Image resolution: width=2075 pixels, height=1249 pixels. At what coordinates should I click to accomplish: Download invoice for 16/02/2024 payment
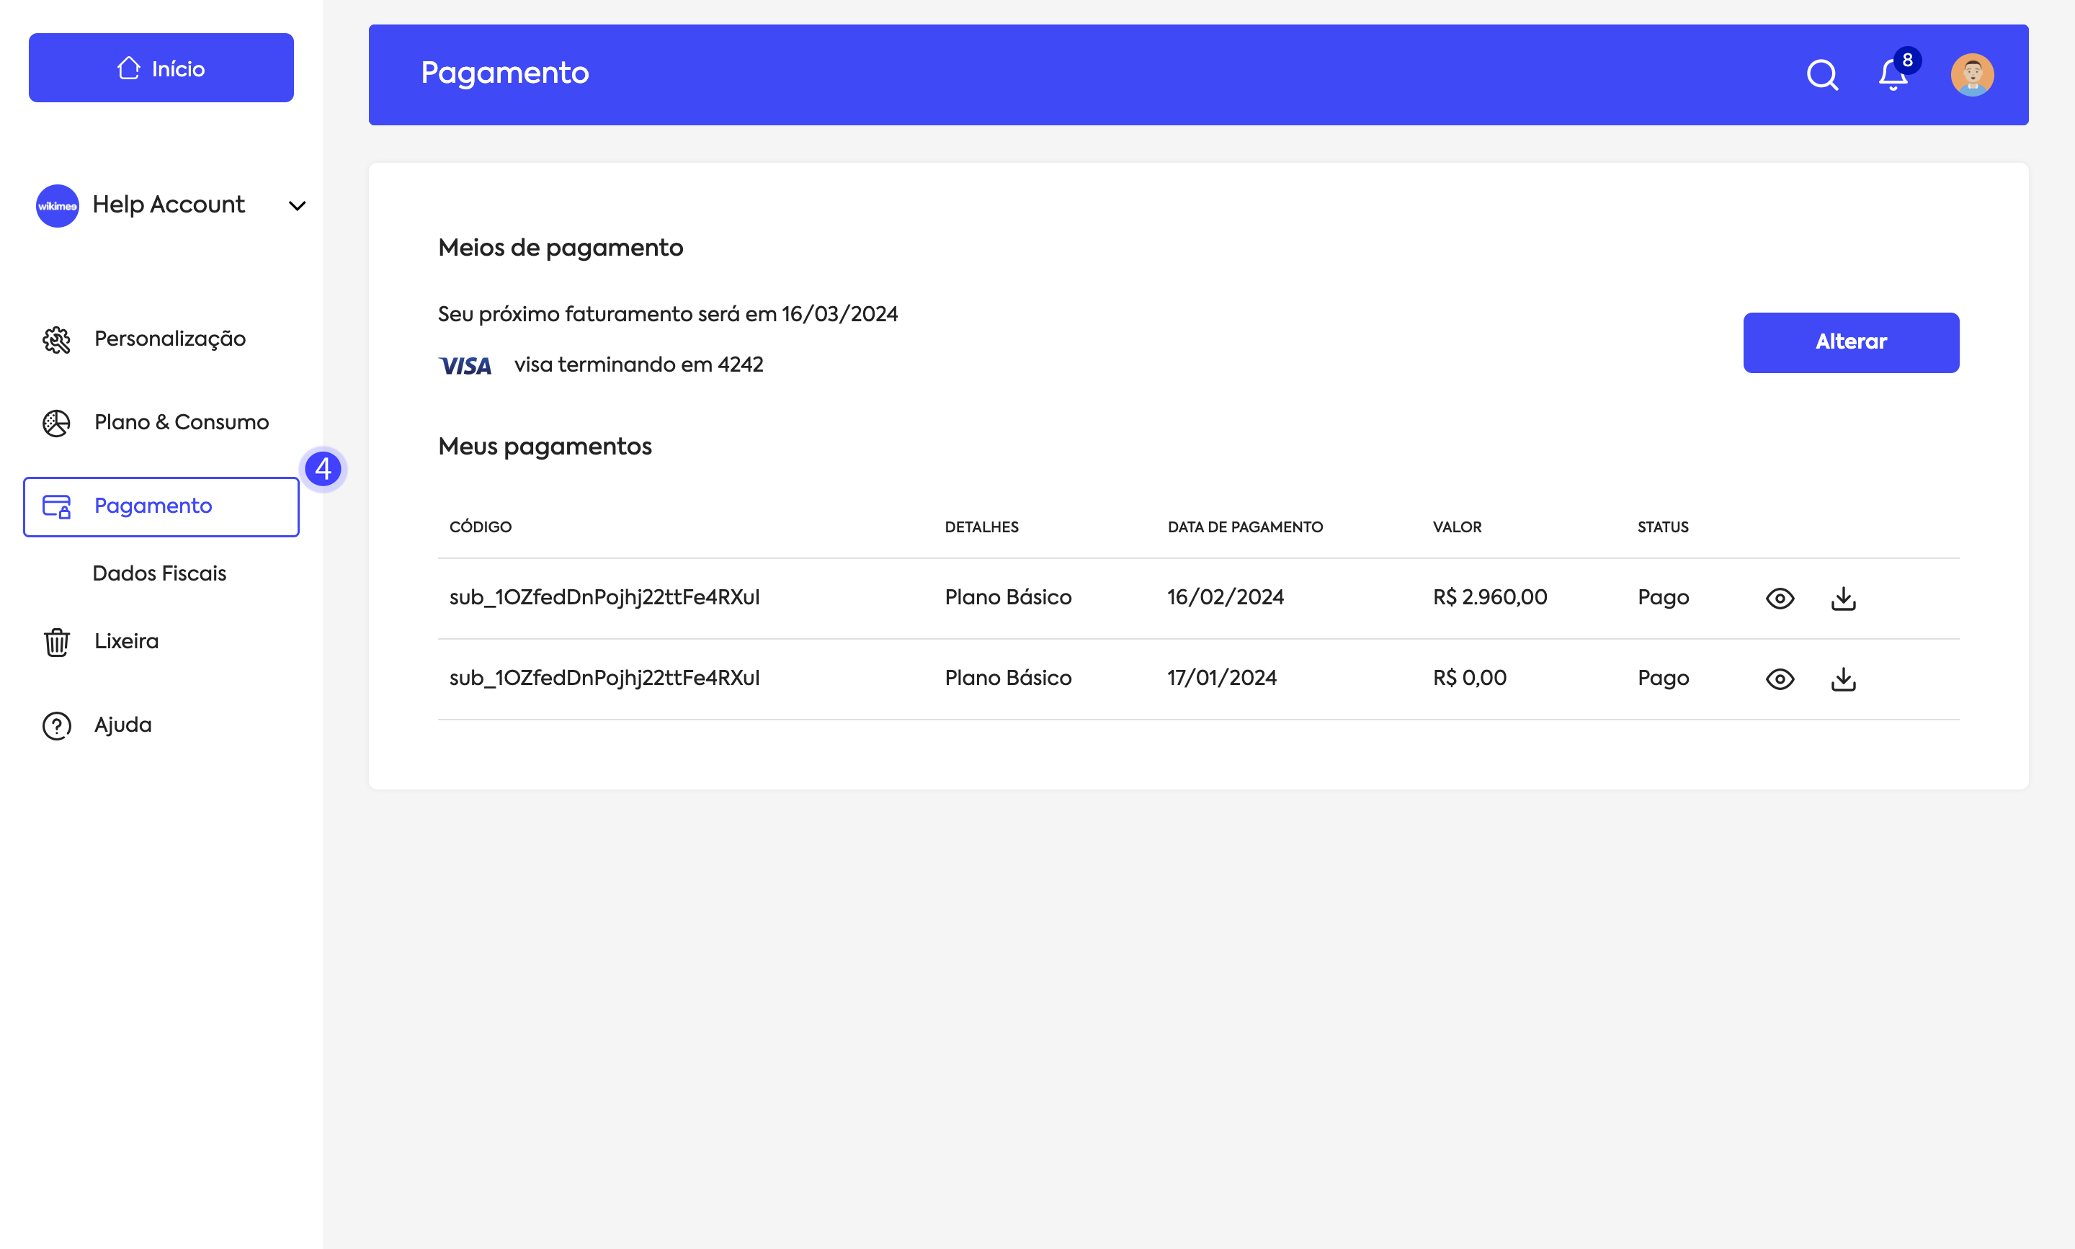point(1843,599)
